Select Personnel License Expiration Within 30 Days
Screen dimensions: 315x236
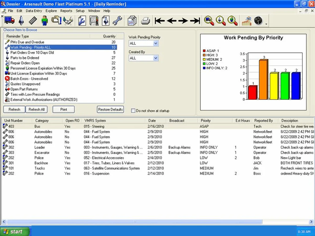coord(60,68)
